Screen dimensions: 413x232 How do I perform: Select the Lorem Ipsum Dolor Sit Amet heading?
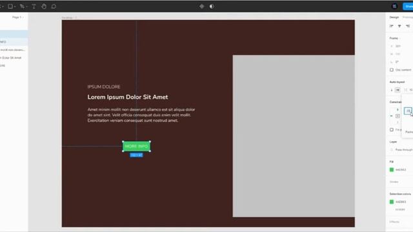point(128,97)
